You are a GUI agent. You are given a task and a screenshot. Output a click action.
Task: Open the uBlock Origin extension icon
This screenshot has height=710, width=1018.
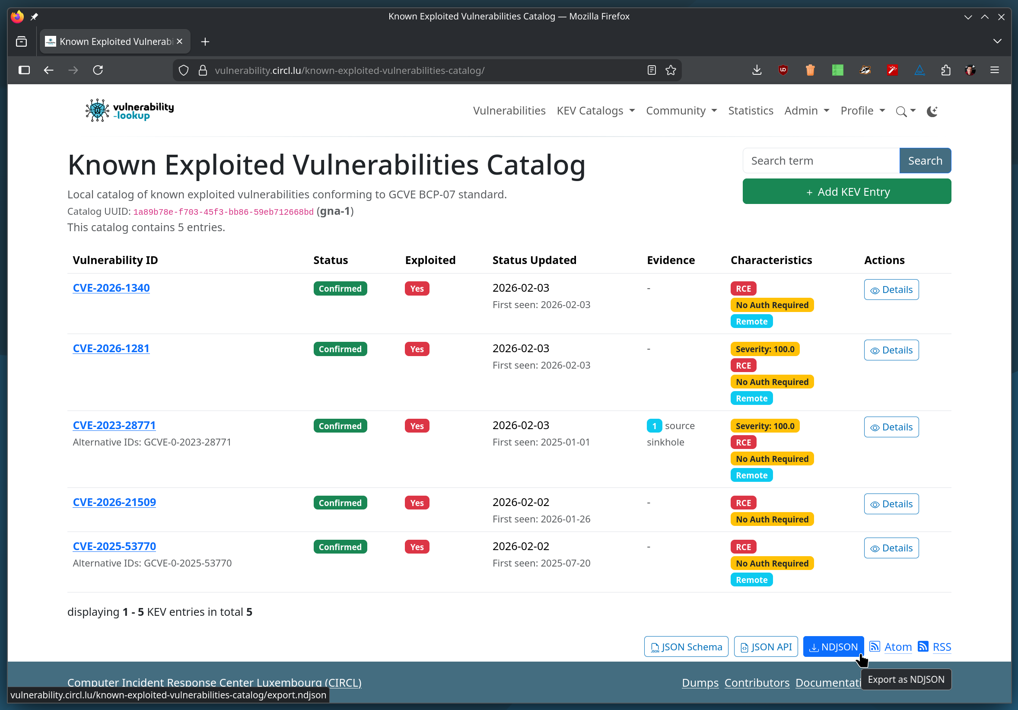[x=783, y=70]
